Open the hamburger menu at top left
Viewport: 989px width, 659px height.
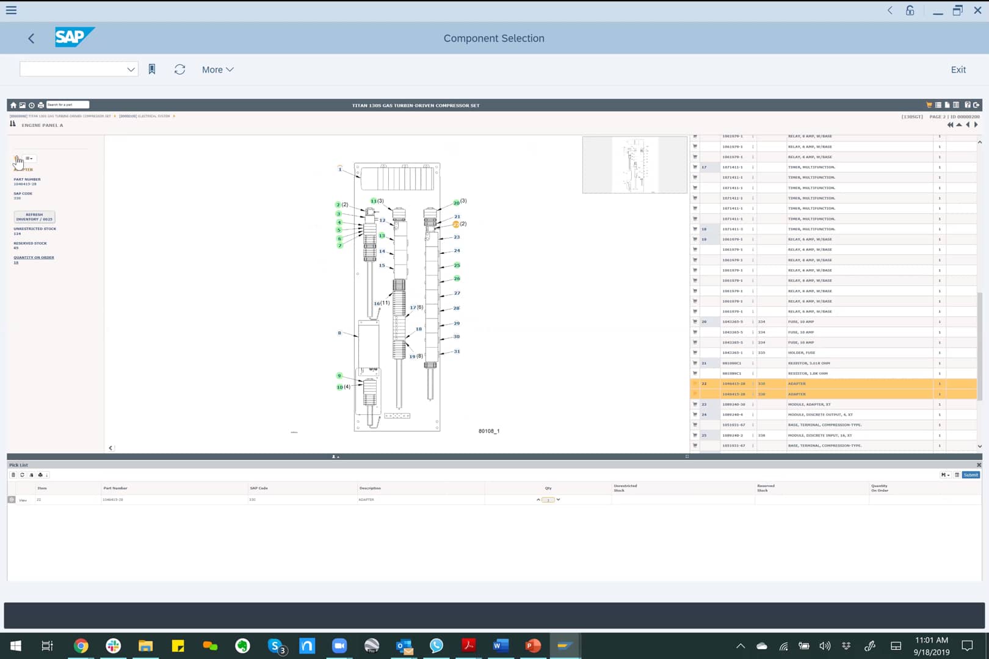(x=10, y=10)
